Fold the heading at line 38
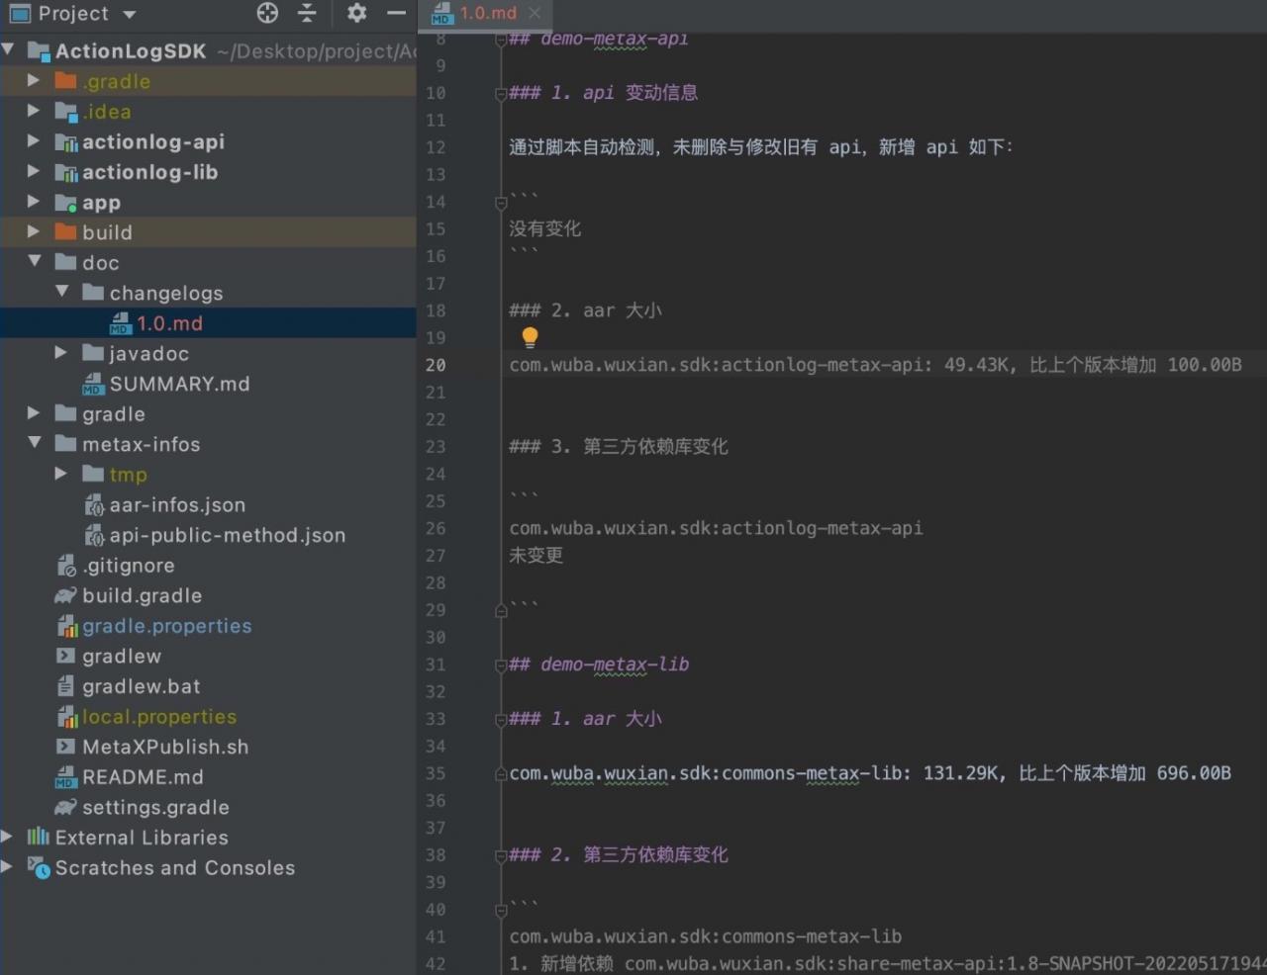The width and height of the screenshot is (1267, 975). [501, 855]
